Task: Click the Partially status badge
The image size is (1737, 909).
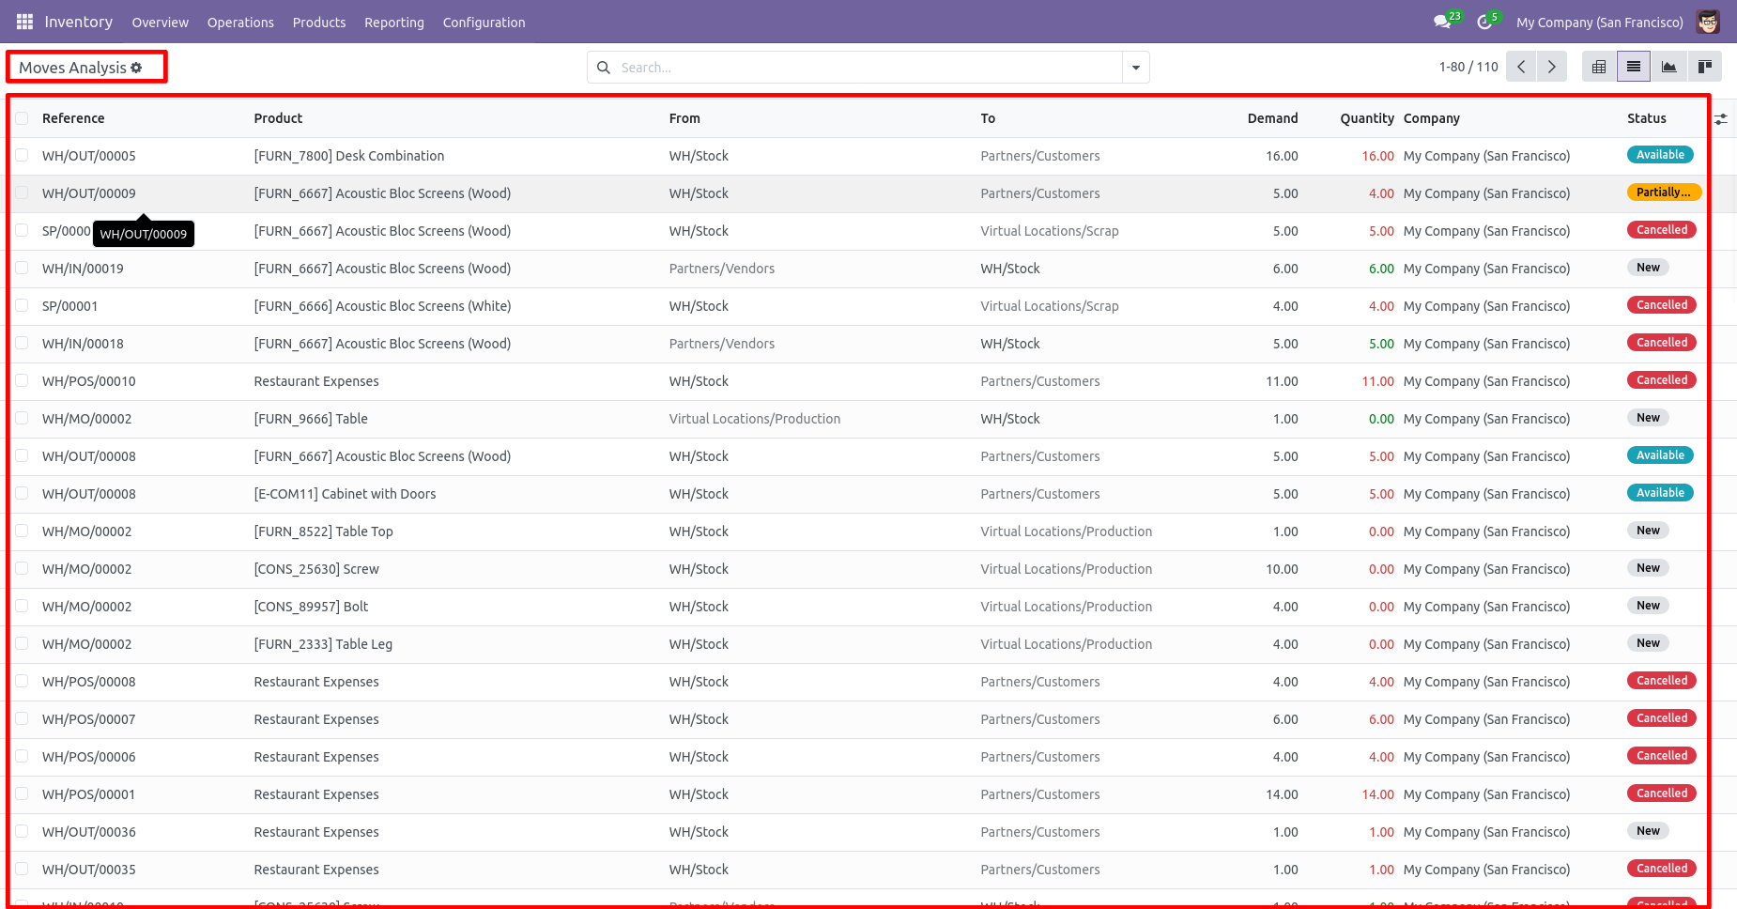Action: (1664, 193)
